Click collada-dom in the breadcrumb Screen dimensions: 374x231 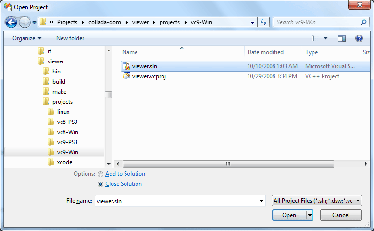pos(105,22)
